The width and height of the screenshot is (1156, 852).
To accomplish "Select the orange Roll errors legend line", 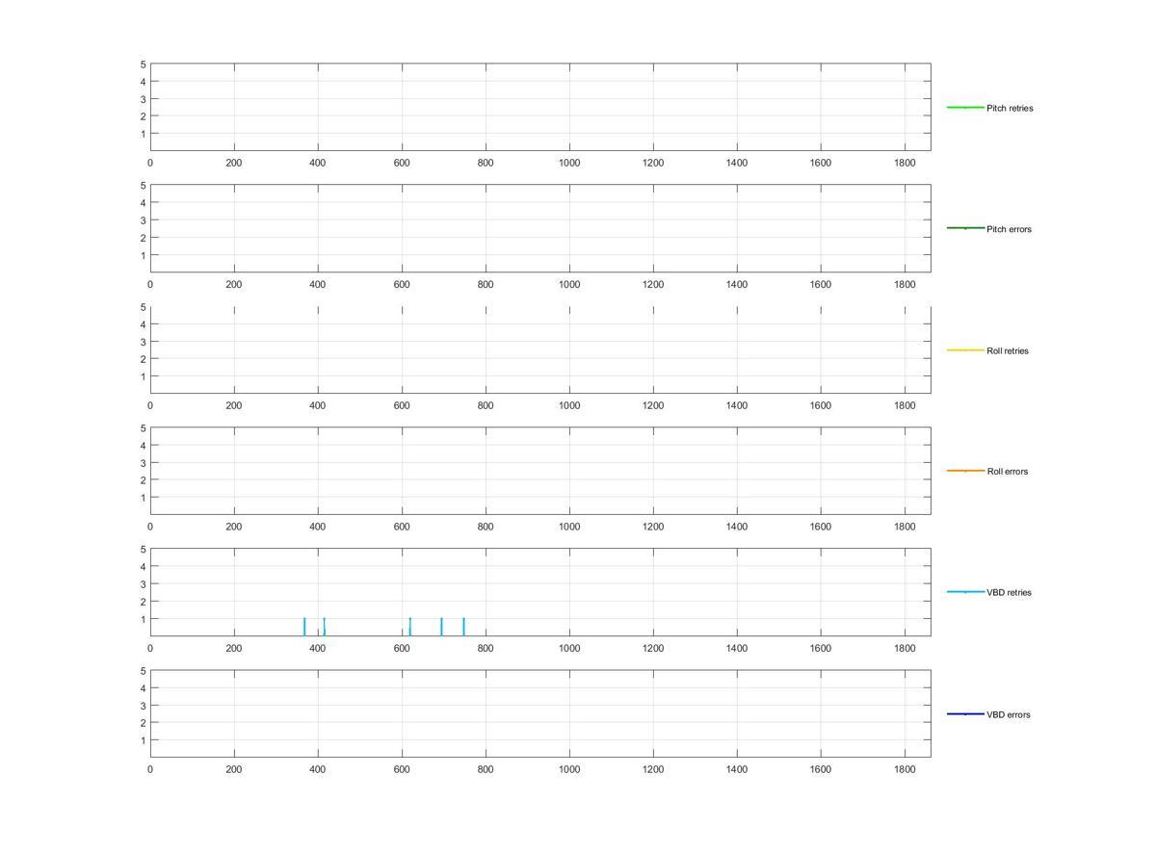I will coord(965,471).
